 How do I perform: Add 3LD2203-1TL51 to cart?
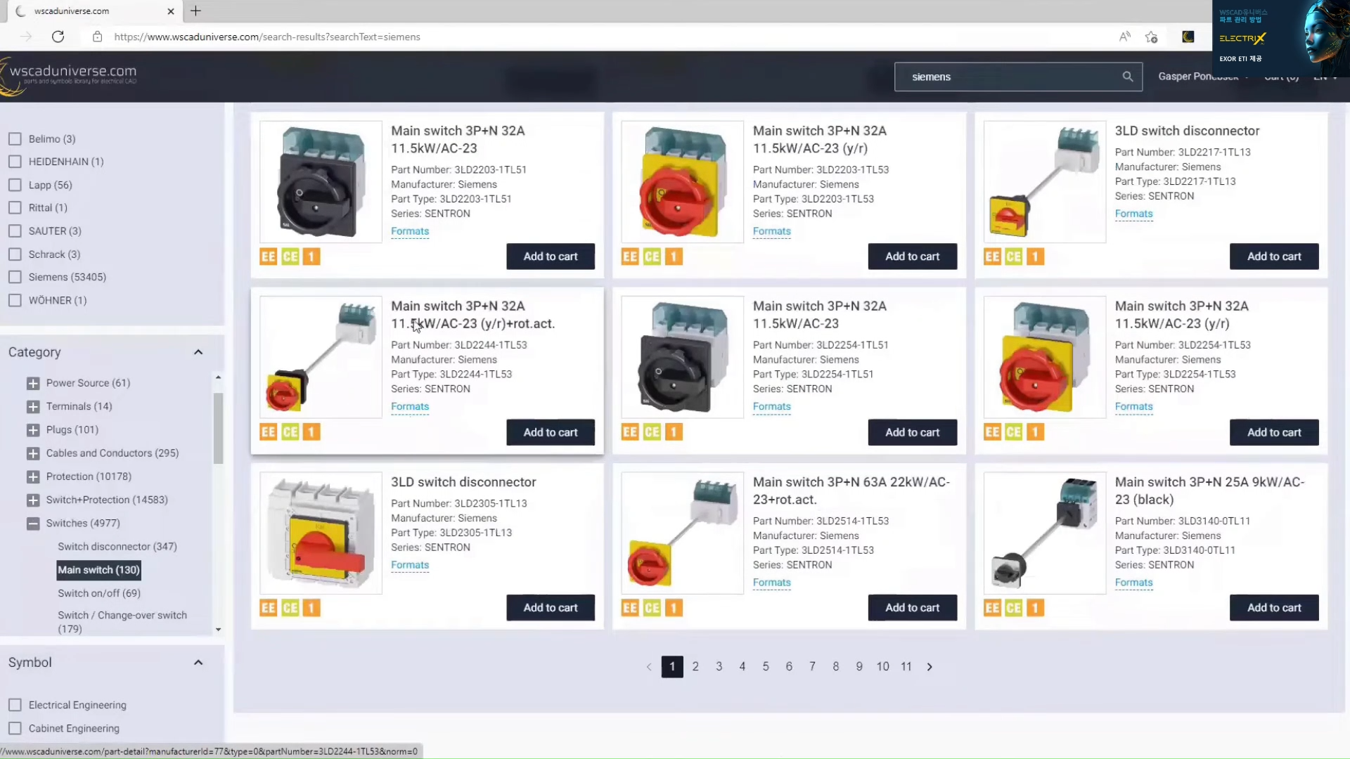(551, 257)
